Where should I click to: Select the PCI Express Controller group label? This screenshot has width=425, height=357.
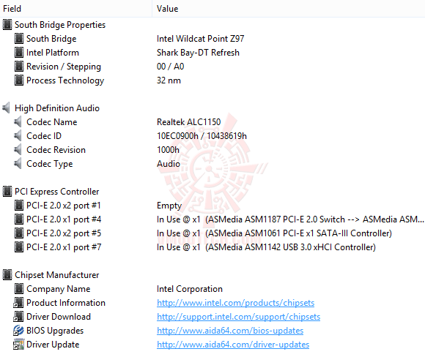tap(57, 192)
